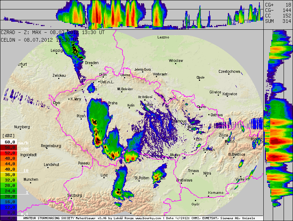Choose the 36.0 dBZ yellow legend swatch

pyautogui.click(x=8, y=174)
